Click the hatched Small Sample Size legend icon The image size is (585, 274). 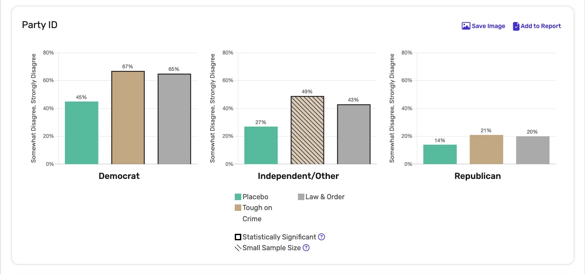click(x=238, y=248)
